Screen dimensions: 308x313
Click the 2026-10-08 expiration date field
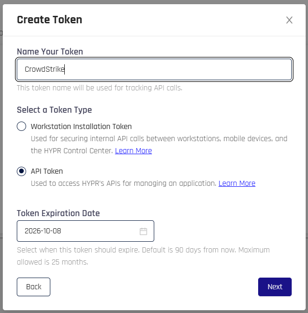[x=85, y=231]
